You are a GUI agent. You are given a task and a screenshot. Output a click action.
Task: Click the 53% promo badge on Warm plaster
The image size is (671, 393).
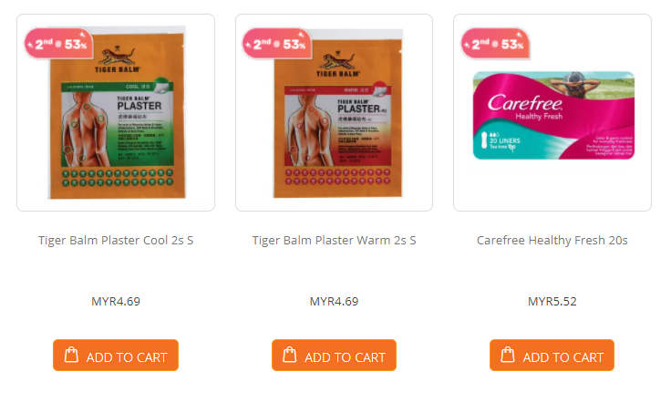[x=277, y=43]
